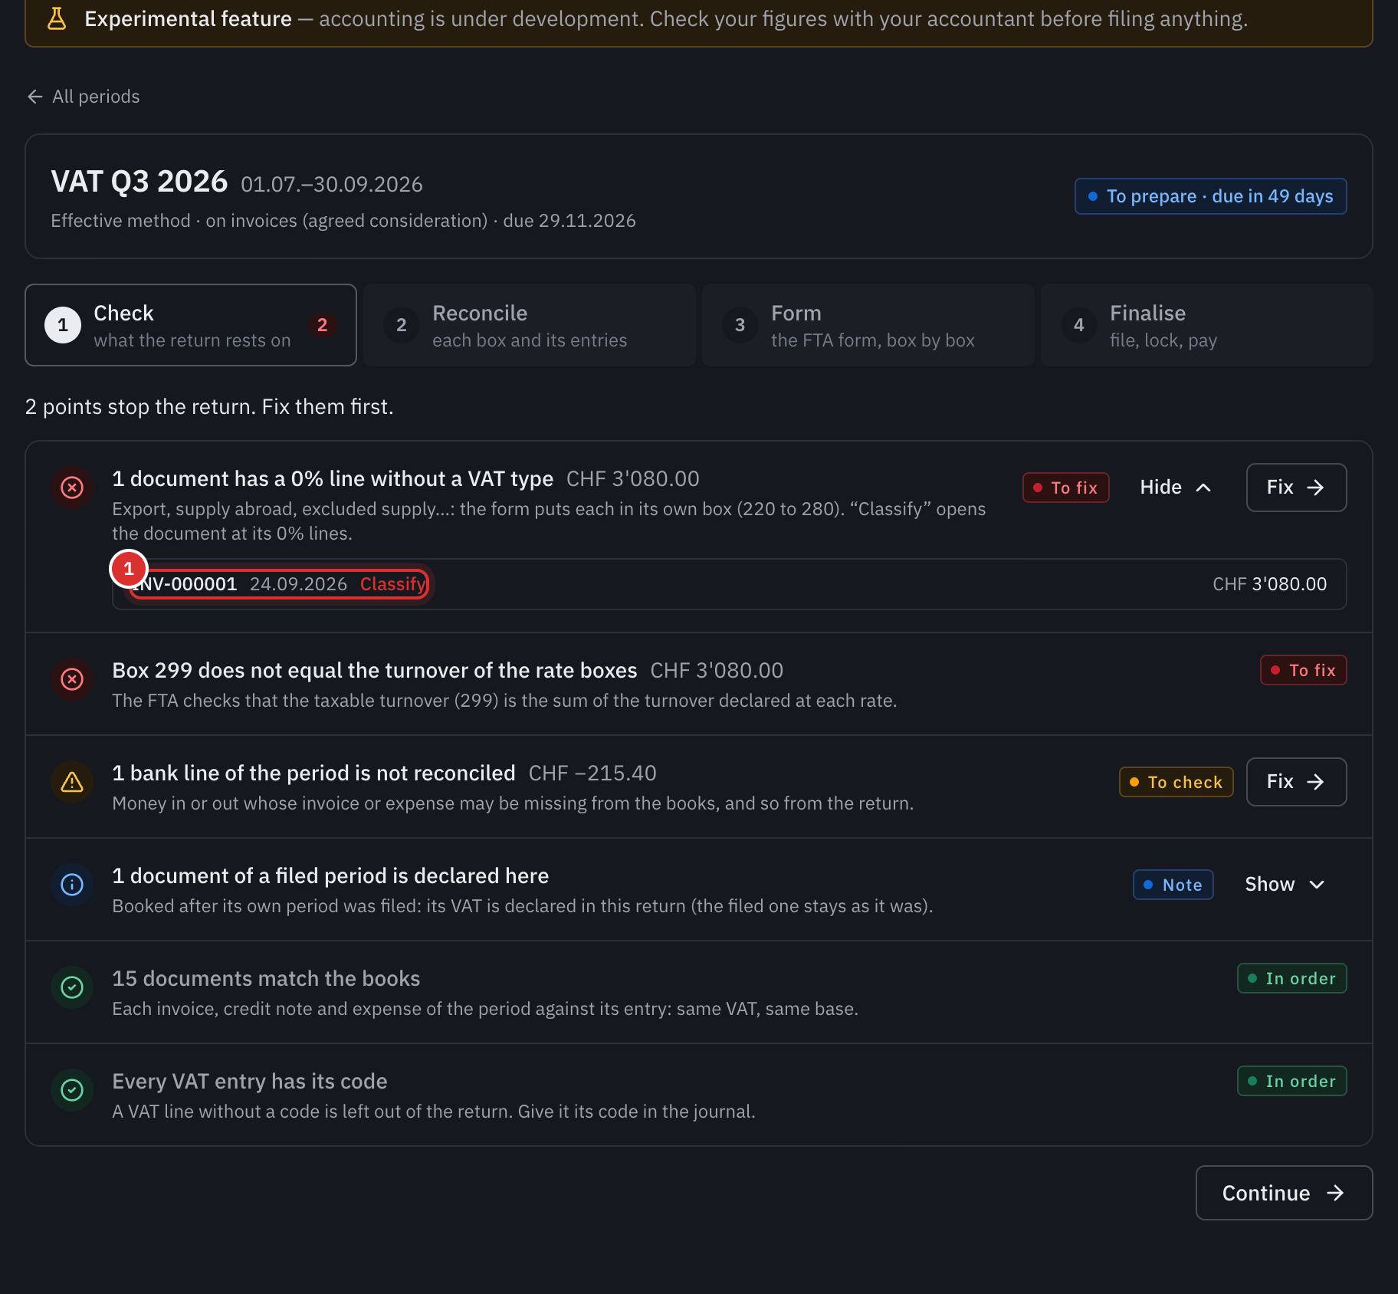This screenshot has width=1398, height=1294.
Task: Switch to the Reconcile step
Action: tap(530, 325)
